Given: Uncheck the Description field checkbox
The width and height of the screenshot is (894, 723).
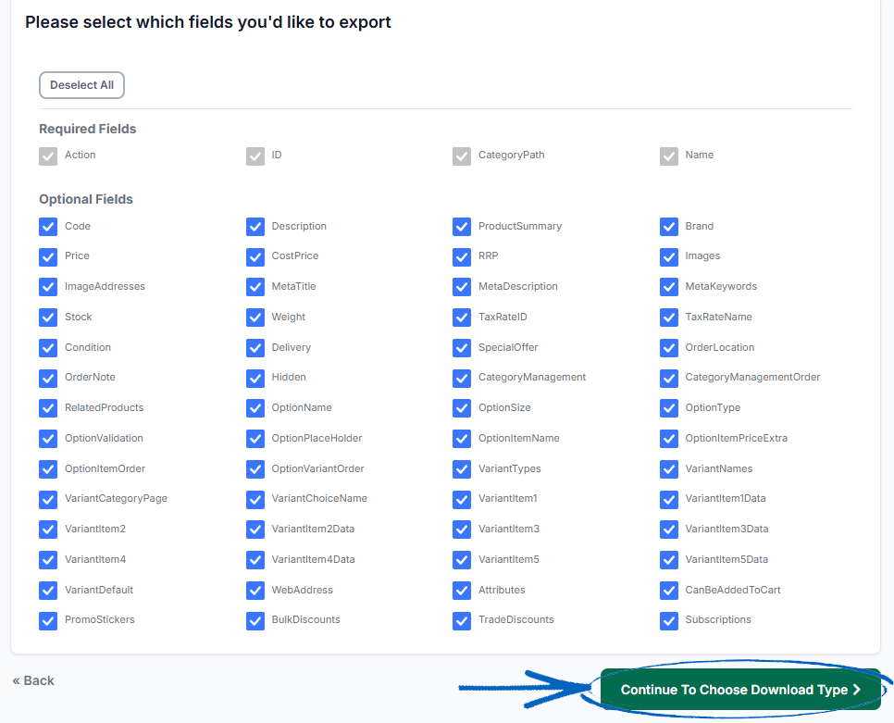Looking at the screenshot, I should coord(255,227).
